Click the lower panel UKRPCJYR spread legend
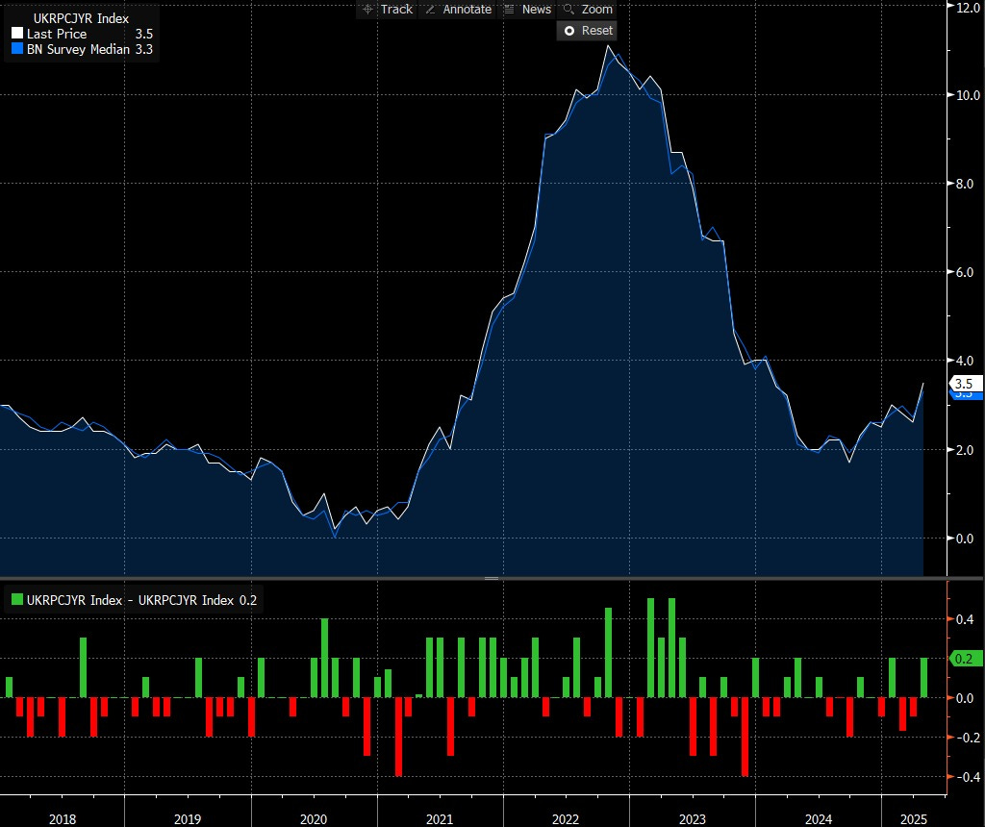The image size is (985, 827). pos(135,600)
